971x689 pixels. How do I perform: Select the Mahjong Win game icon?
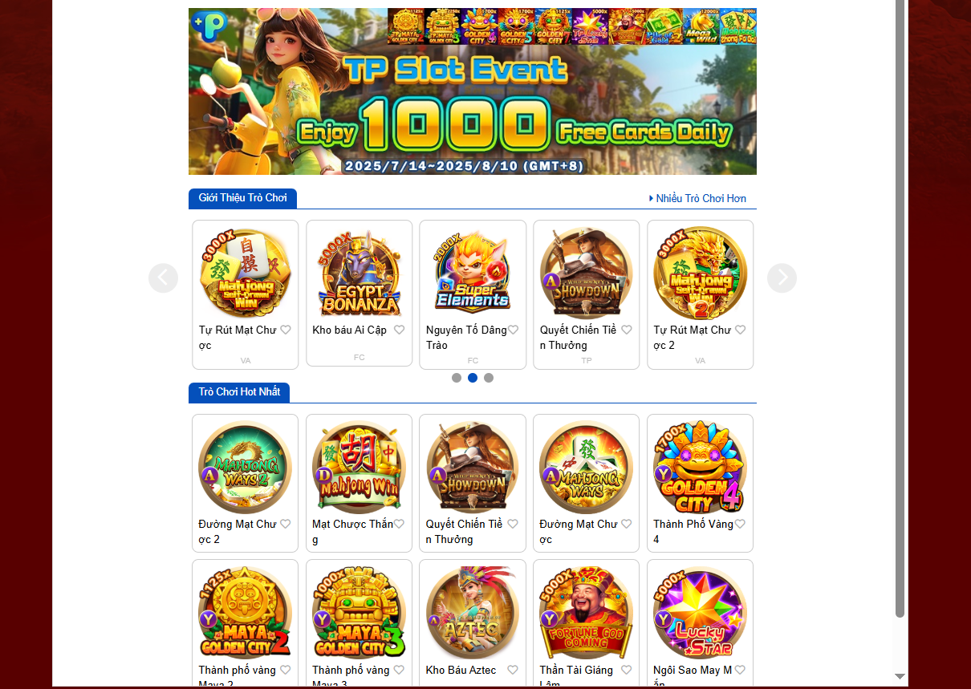point(359,468)
